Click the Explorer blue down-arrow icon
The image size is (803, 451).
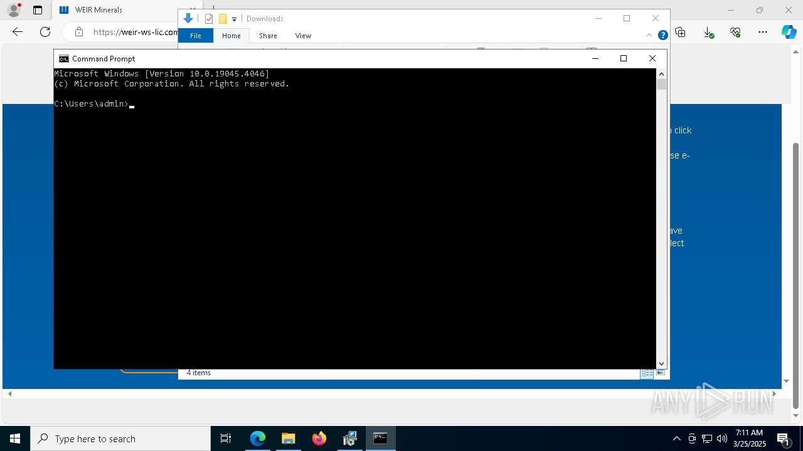tap(188, 19)
